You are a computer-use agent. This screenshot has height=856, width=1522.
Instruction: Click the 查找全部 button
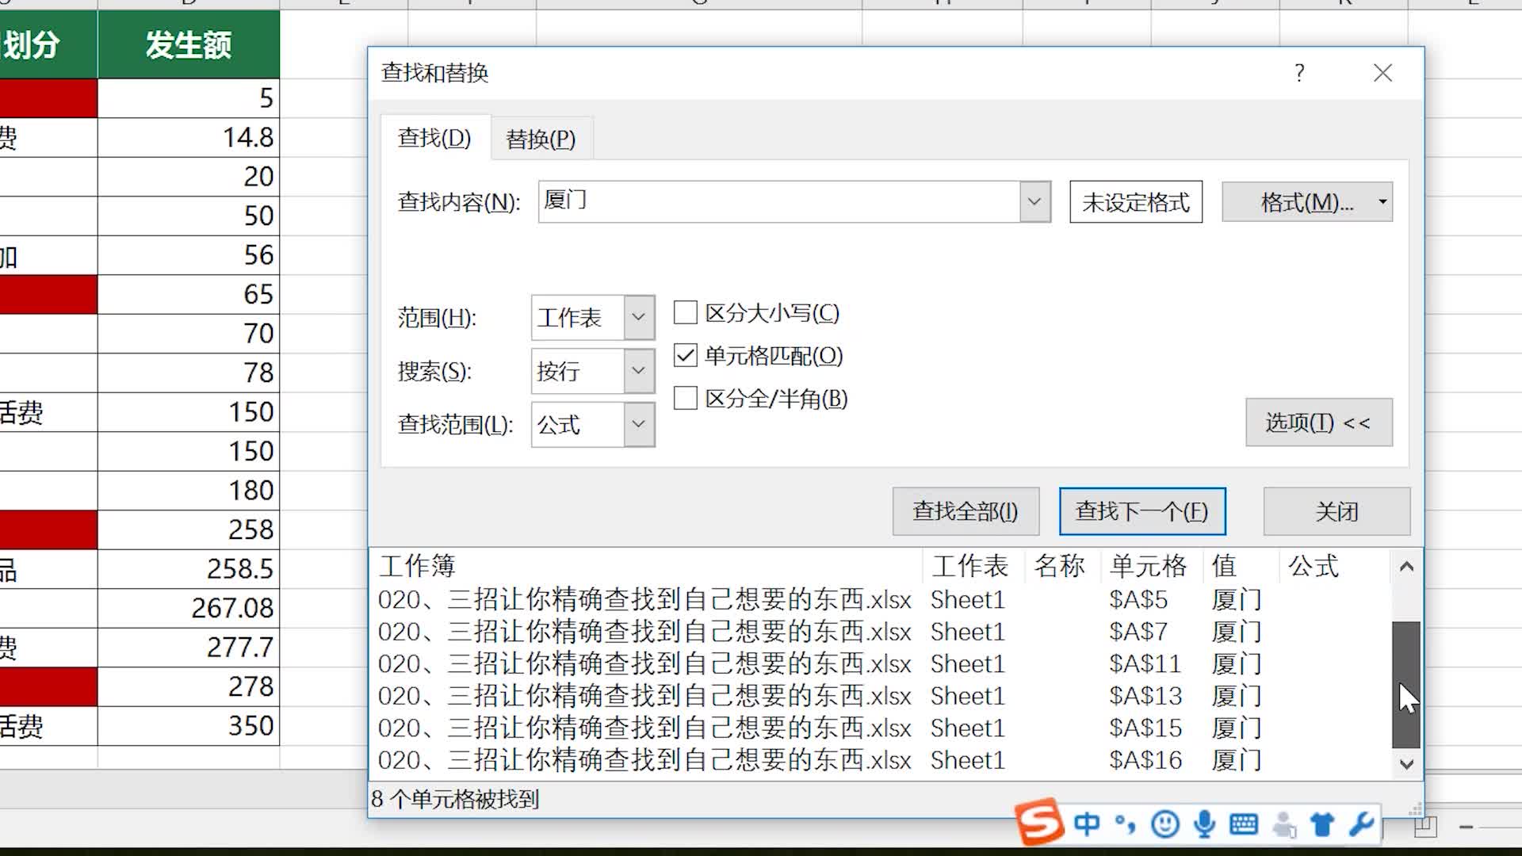click(x=966, y=511)
